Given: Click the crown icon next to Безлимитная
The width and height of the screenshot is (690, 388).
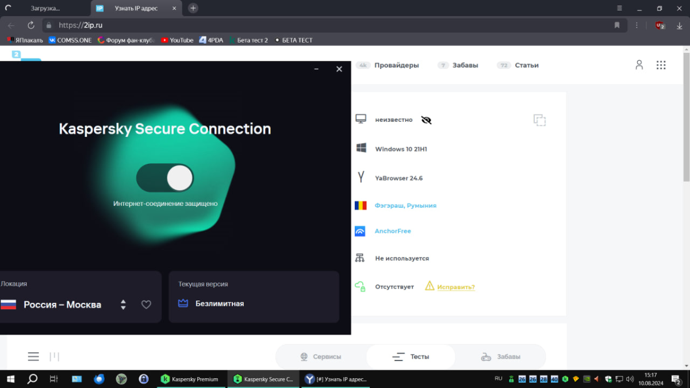Looking at the screenshot, I should pyautogui.click(x=183, y=304).
